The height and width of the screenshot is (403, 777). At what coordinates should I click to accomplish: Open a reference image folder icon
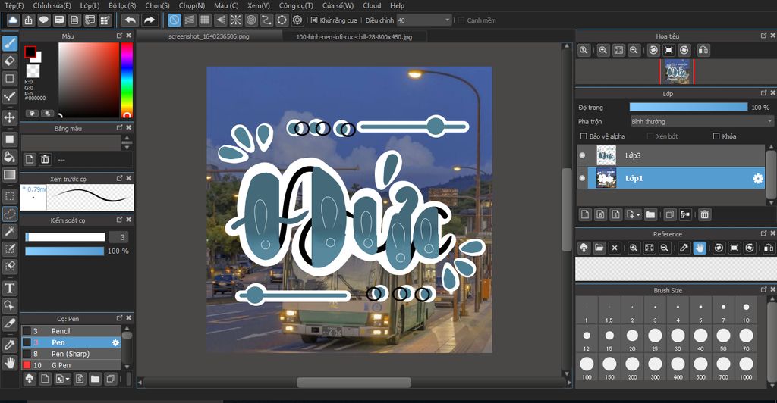599,248
